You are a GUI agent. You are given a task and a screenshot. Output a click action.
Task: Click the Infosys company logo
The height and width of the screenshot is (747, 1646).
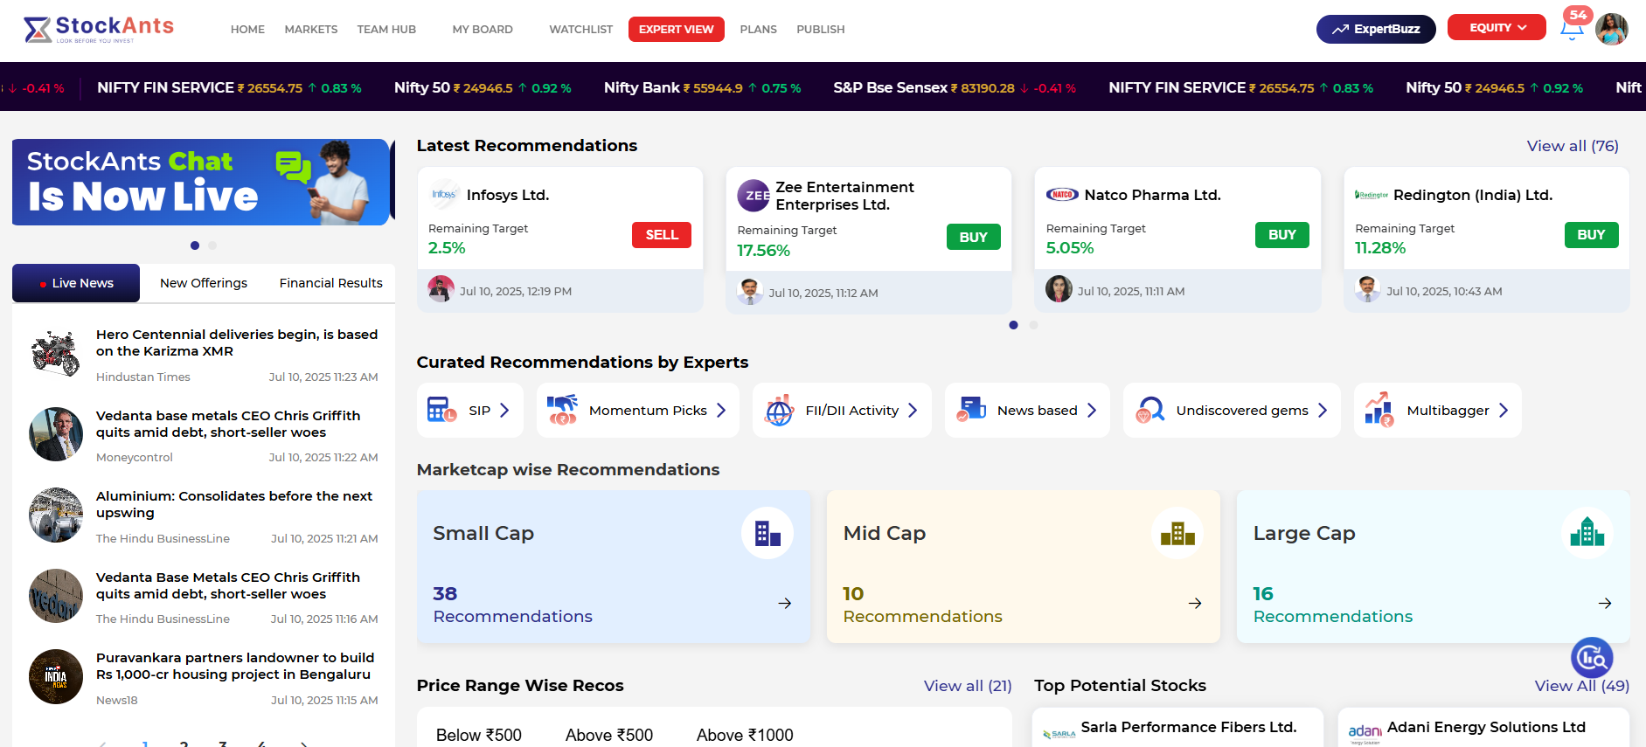[444, 195]
